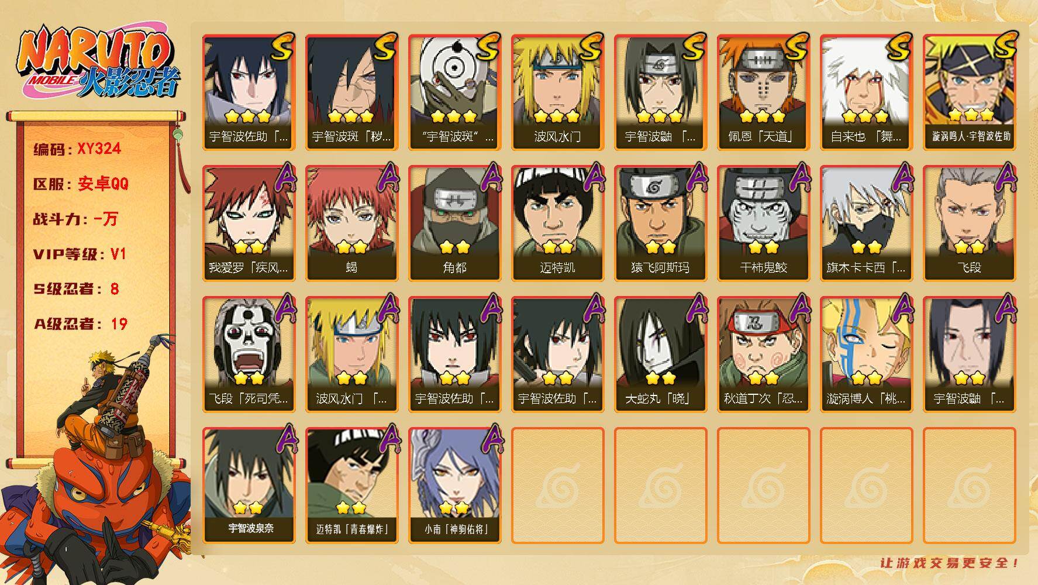This screenshot has height=585, width=1038.
Task: Click the S rank badge on 自来也 card
Action: coord(898,46)
